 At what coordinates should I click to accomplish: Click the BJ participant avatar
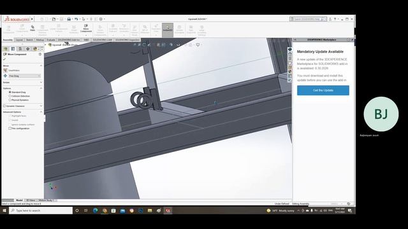click(x=381, y=114)
